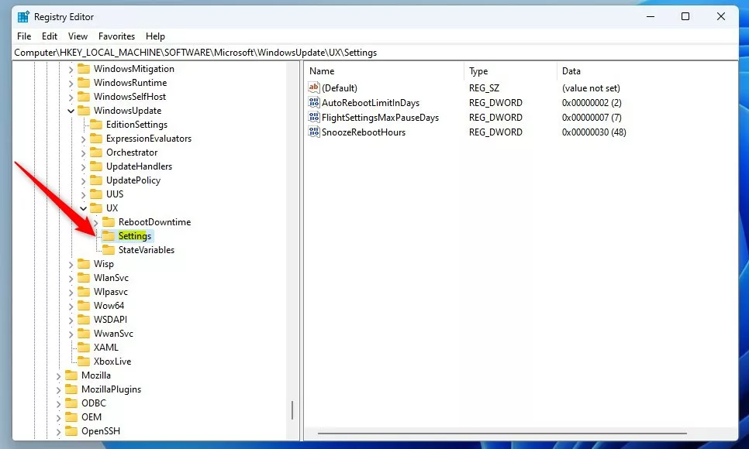749x449 pixels.
Task: Sort values by Type column header
Action: [510, 71]
